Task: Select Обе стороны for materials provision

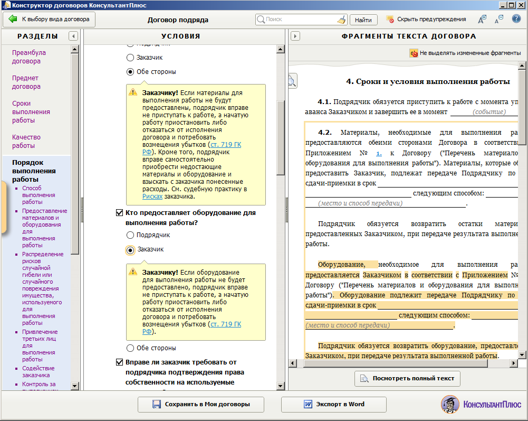Action: [130, 72]
